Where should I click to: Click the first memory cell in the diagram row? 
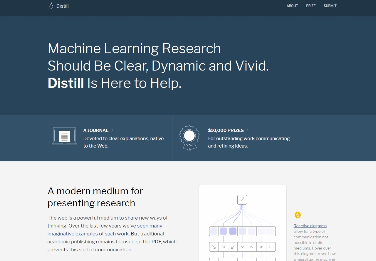point(214,231)
